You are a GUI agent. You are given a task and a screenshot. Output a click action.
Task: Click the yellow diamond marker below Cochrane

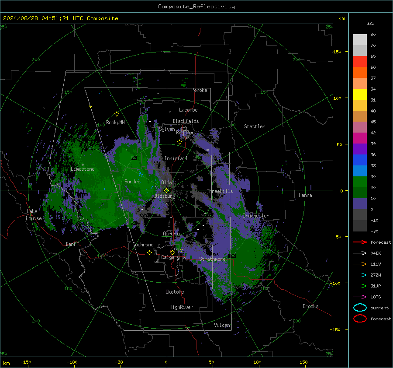click(x=149, y=252)
